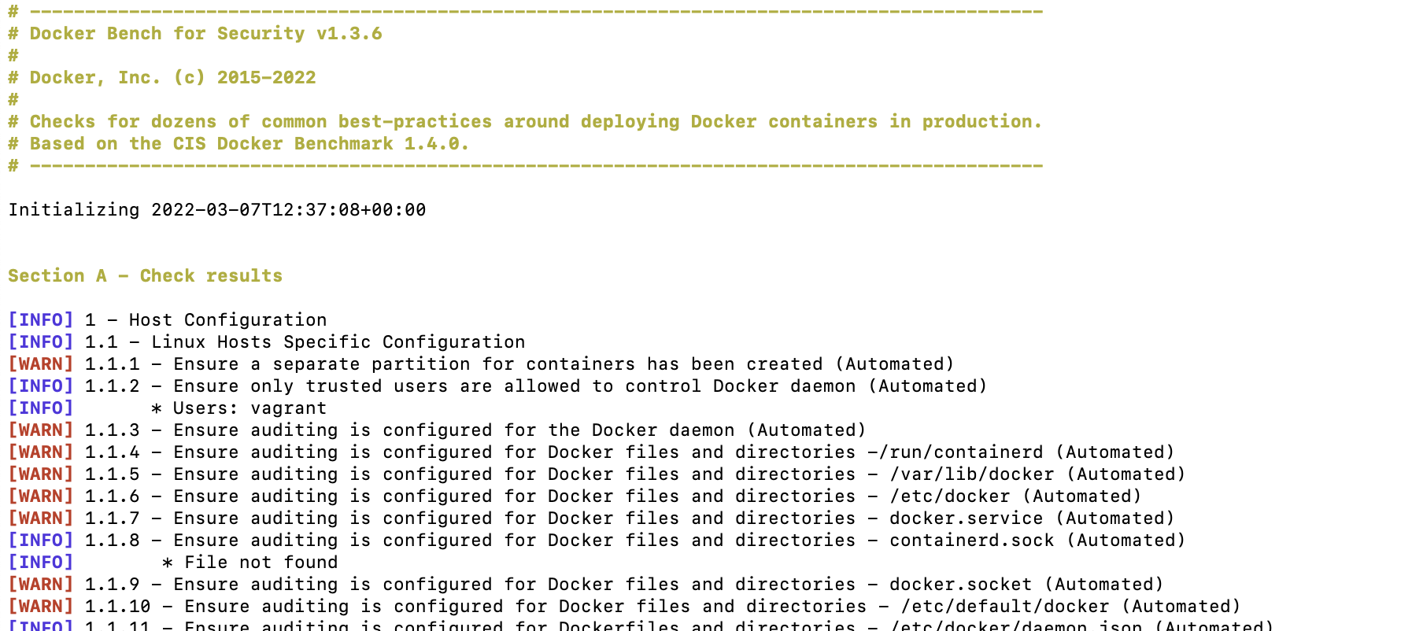Click the Section A Check results heading
Screen dimensions: 1401x631
[146, 276]
